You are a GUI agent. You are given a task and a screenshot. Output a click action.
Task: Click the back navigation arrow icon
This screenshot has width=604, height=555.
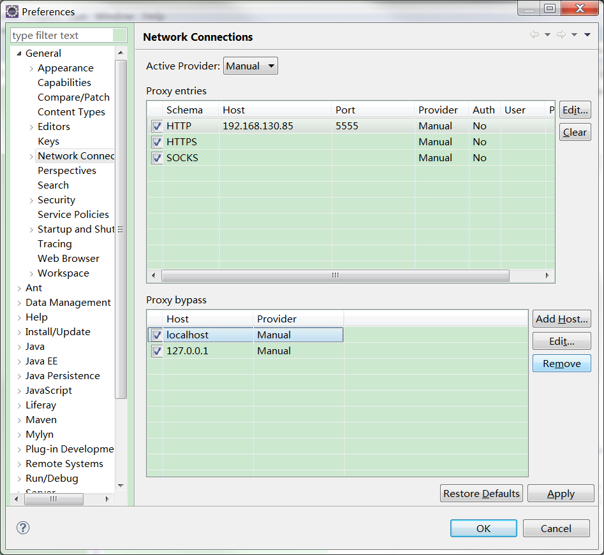click(x=534, y=35)
